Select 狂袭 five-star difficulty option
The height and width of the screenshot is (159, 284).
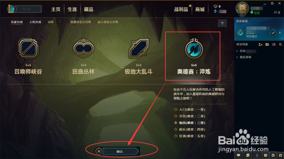(189, 136)
